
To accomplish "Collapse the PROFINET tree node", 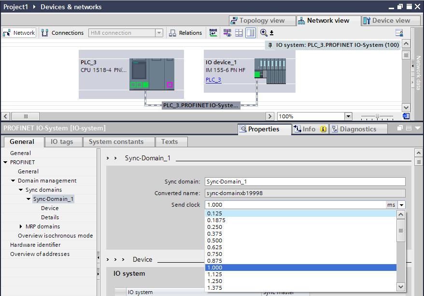I will pos(5,162).
